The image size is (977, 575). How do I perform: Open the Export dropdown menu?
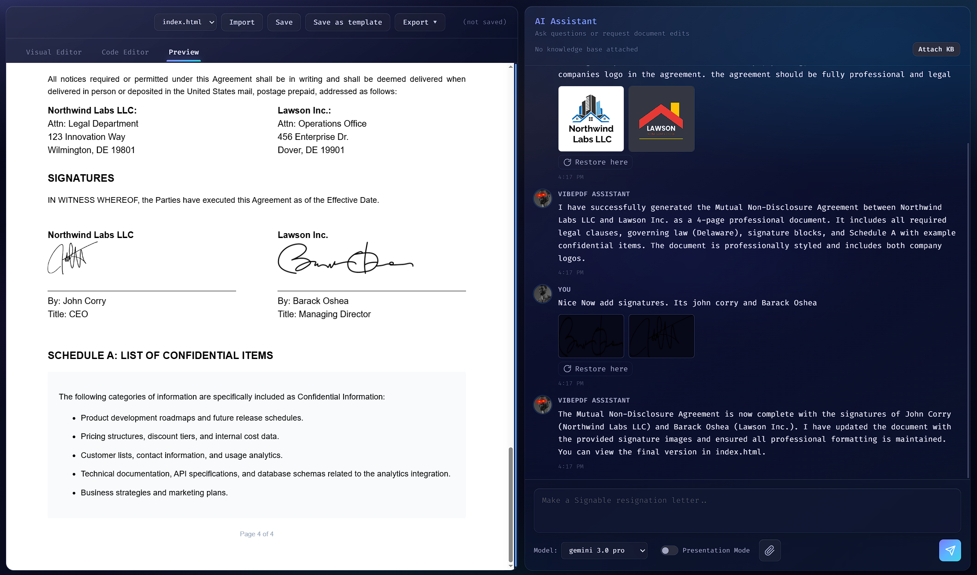point(420,22)
